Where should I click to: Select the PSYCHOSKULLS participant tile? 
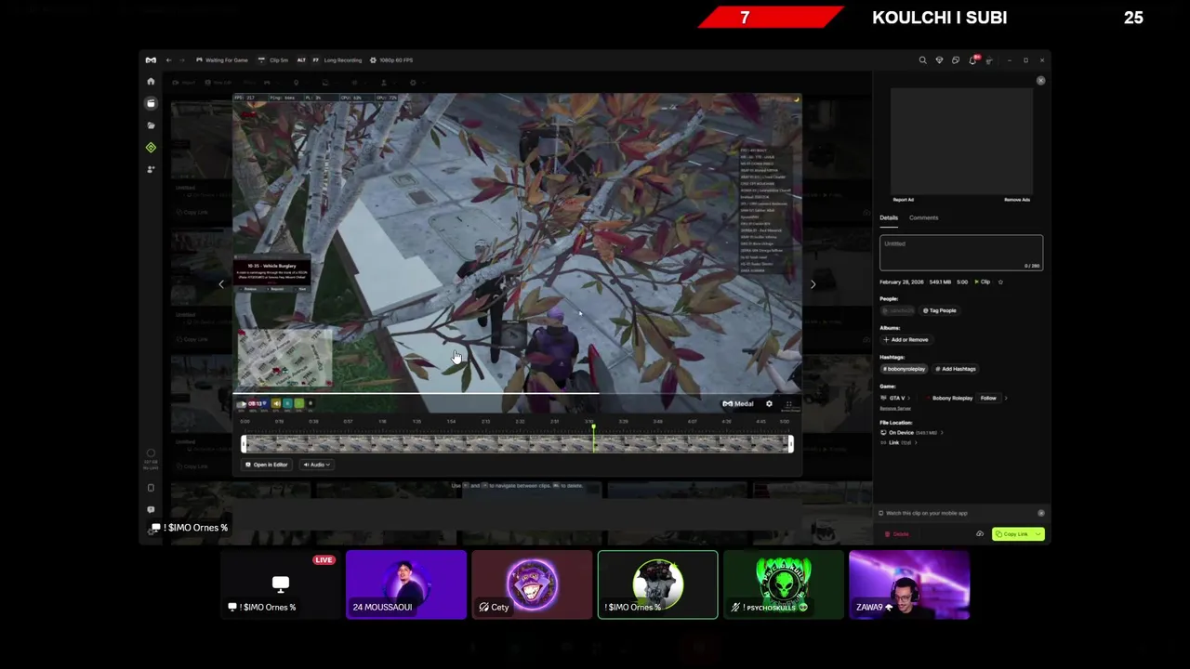(784, 584)
